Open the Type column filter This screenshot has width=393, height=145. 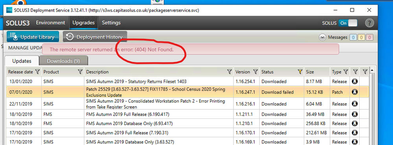click(x=345, y=72)
